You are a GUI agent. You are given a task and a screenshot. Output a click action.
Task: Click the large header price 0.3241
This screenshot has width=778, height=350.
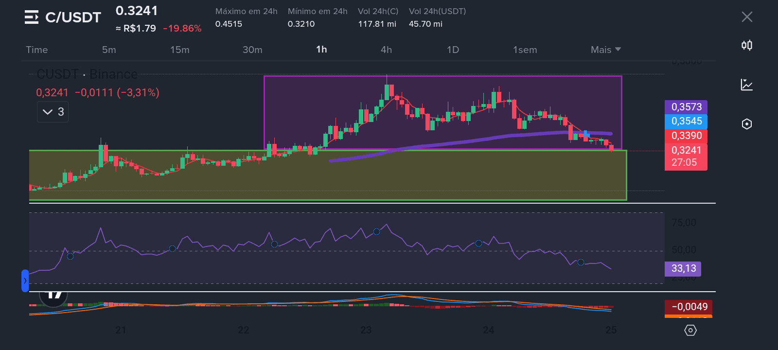(137, 11)
